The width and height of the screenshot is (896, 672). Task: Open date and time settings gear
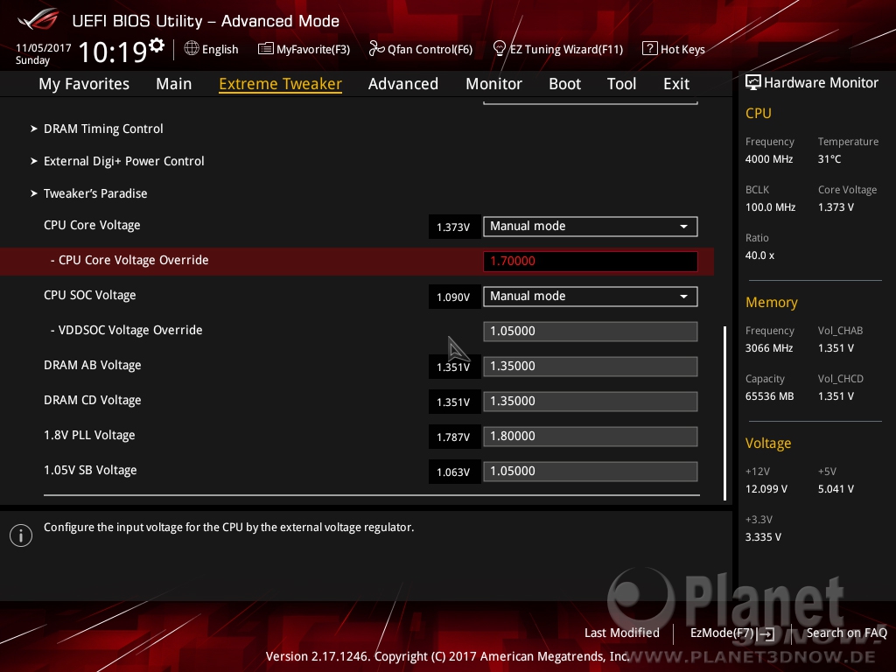click(x=156, y=45)
